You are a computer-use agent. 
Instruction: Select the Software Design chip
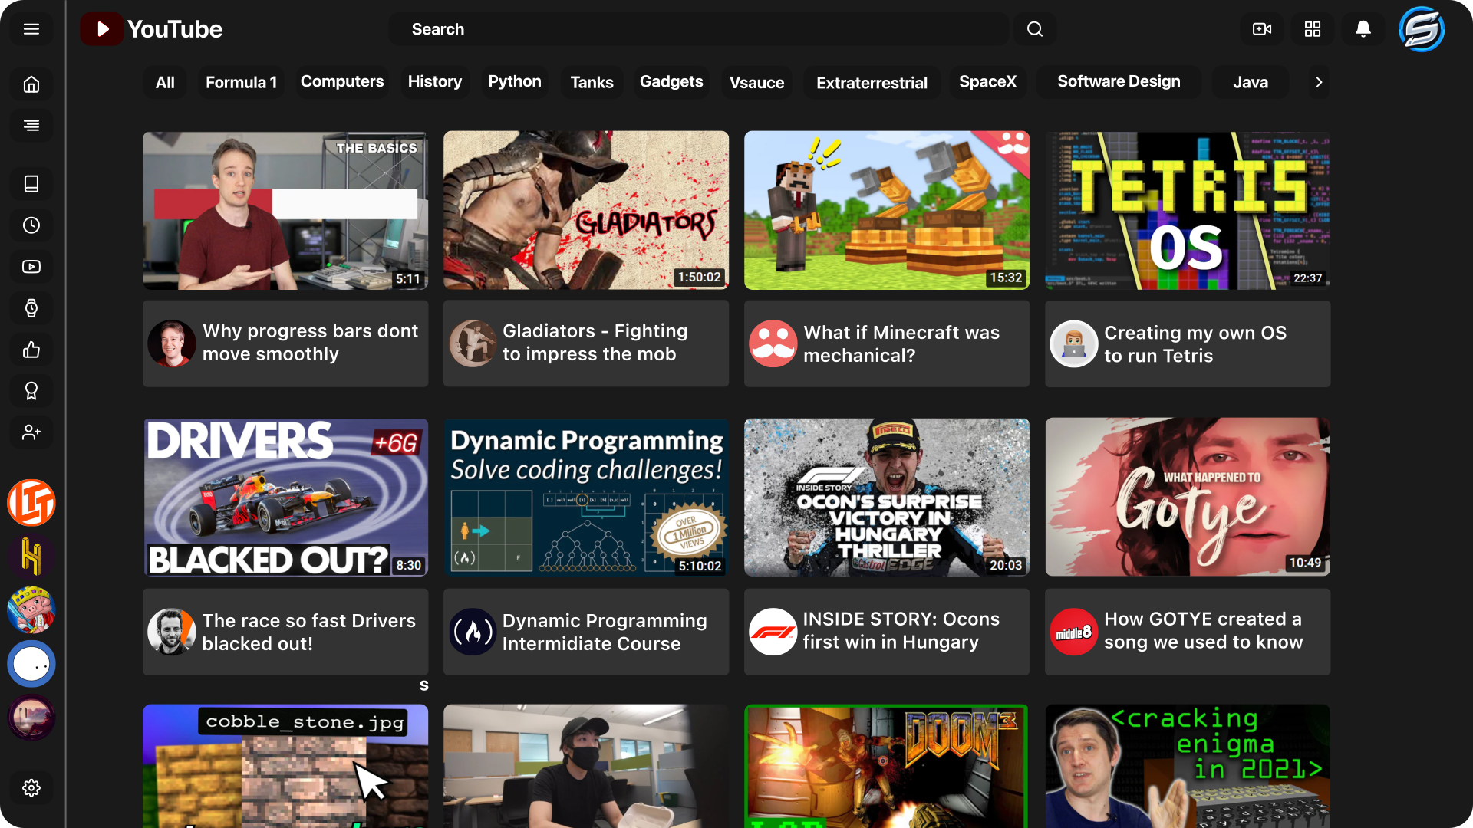[1119, 82]
